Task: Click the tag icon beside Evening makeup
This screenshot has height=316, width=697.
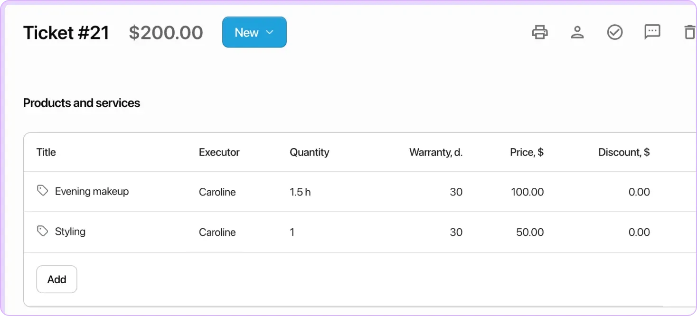Action: pyautogui.click(x=42, y=190)
